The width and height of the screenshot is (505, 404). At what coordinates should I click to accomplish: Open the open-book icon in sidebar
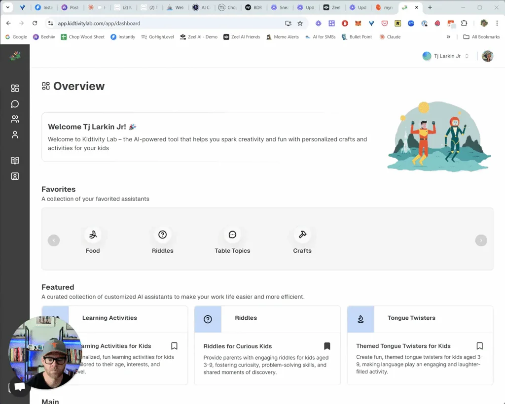click(15, 161)
